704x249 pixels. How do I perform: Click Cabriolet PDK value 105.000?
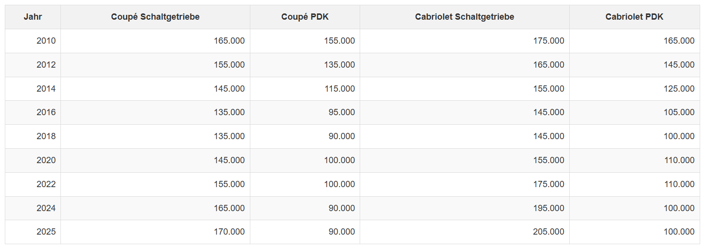pyautogui.click(x=679, y=112)
